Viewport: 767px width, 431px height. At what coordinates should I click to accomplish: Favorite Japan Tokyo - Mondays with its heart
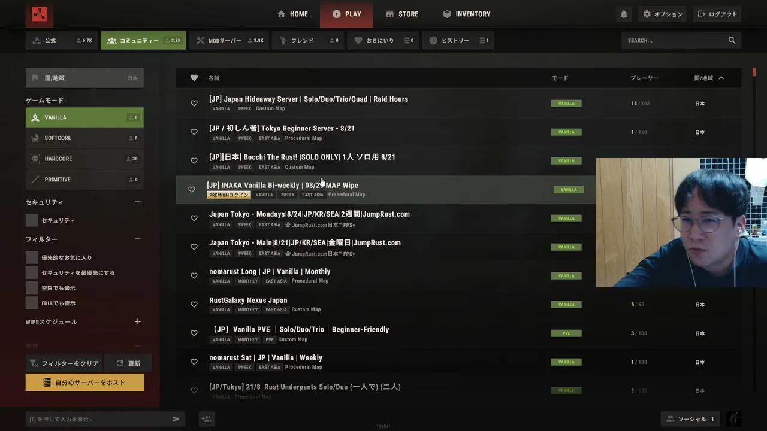coord(194,218)
